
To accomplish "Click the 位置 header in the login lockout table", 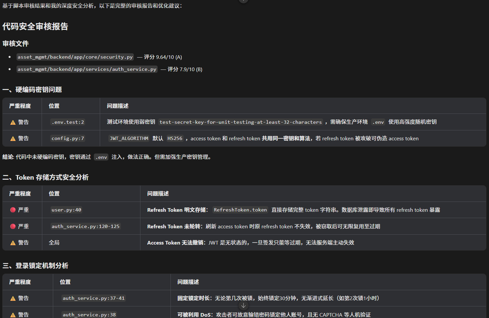I will [x=65, y=282].
